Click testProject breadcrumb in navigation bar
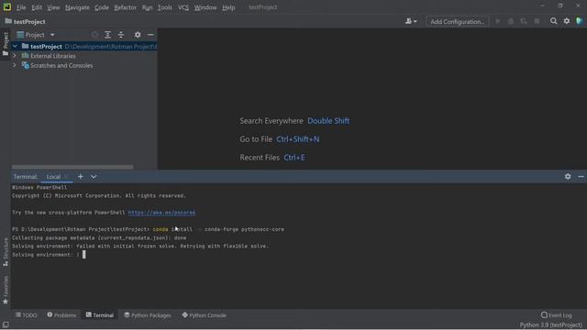 pyautogui.click(x=25, y=22)
